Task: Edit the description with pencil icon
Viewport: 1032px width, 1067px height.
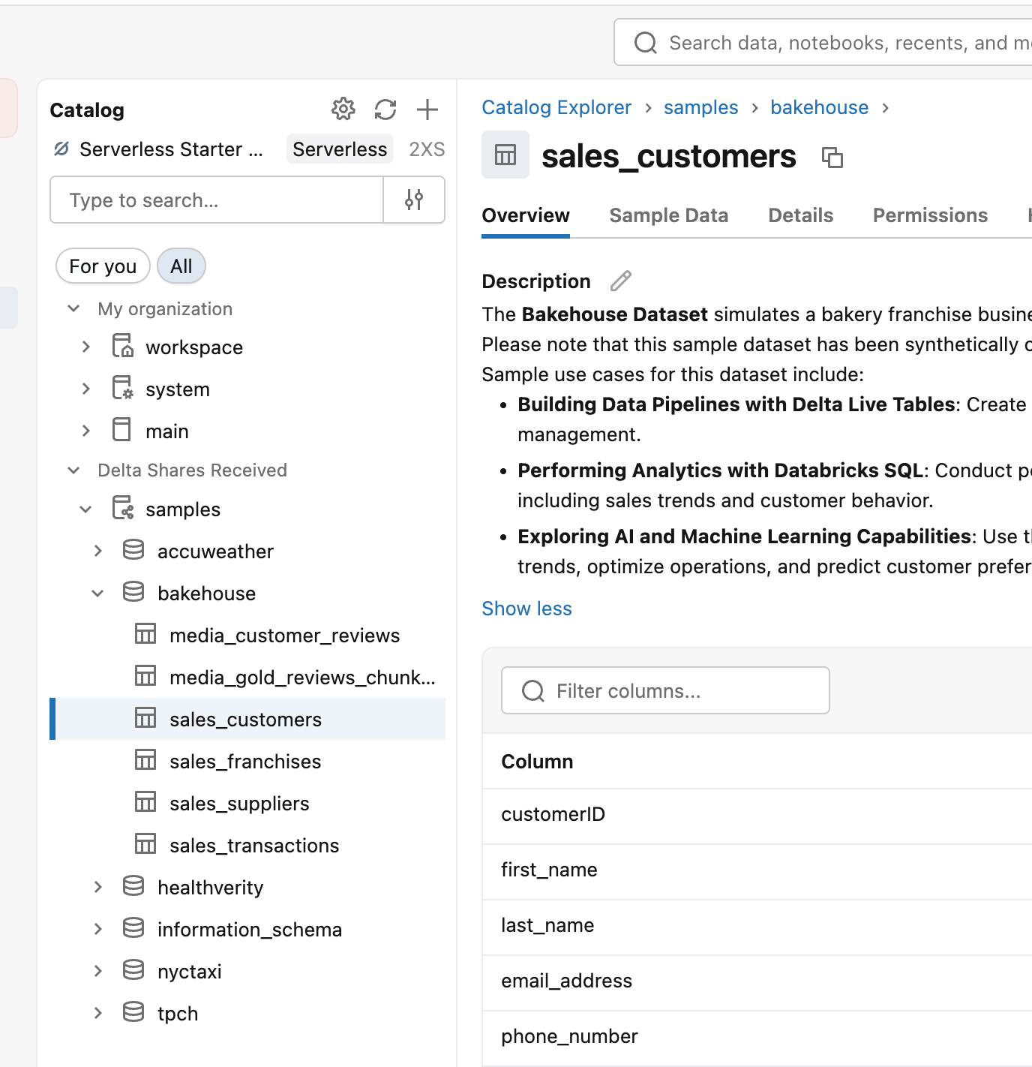Action: click(x=620, y=281)
